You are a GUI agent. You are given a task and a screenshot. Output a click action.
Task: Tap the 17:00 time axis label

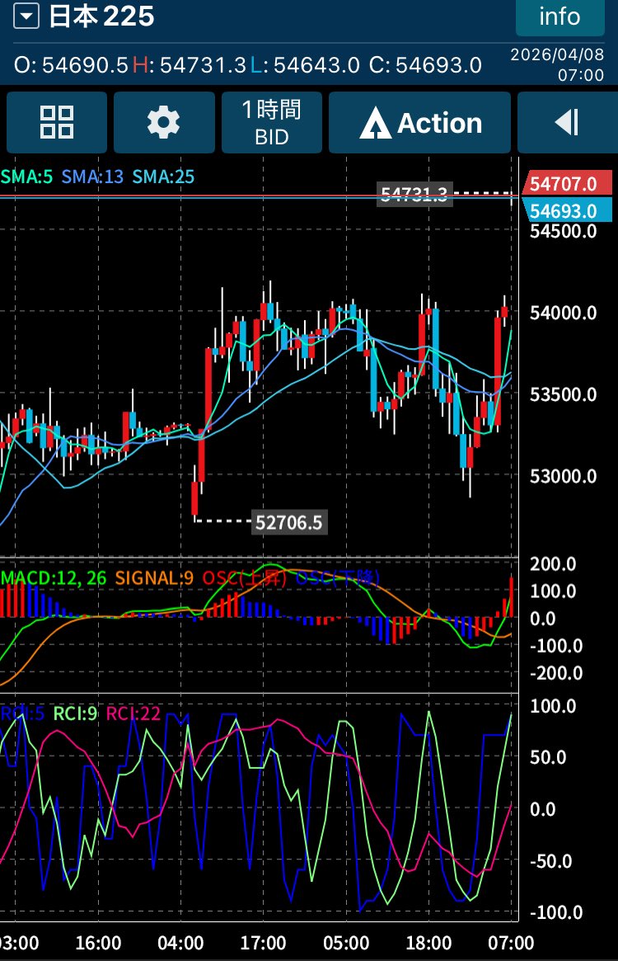tap(263, 943)
